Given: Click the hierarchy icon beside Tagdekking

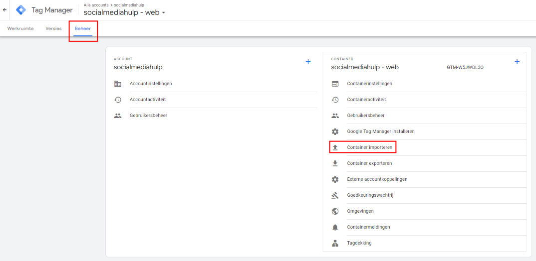Looking at the screenshot, I should (335, 243).
